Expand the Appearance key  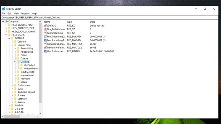tap(15, 52)
